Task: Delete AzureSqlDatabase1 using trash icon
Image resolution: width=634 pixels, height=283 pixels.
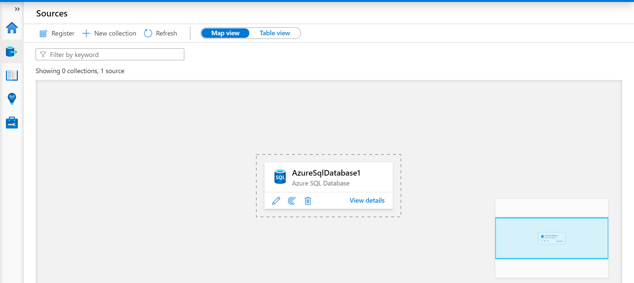Action: pyautogui.click(x=308, y=201)
